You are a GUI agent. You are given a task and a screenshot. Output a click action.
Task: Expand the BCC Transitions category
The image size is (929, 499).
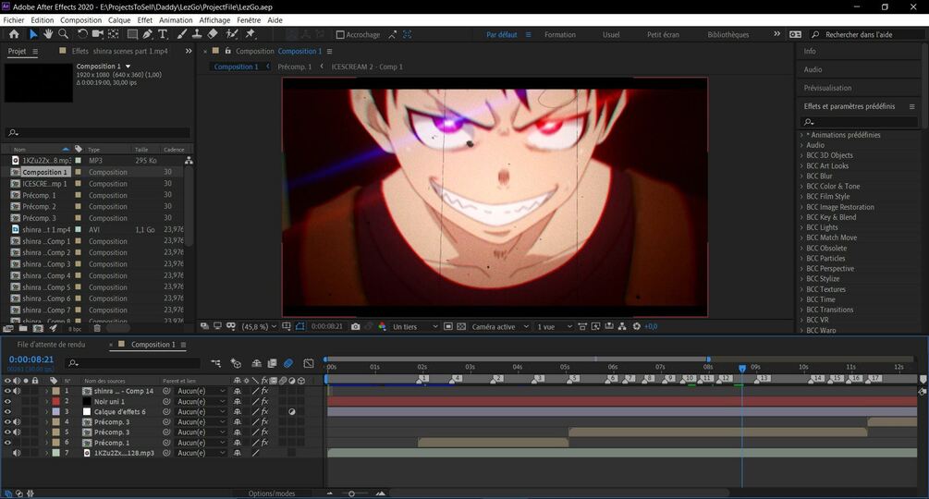click(801, 310)
